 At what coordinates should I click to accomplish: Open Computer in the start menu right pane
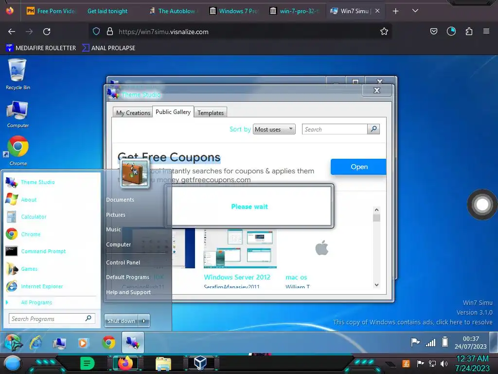119,244
